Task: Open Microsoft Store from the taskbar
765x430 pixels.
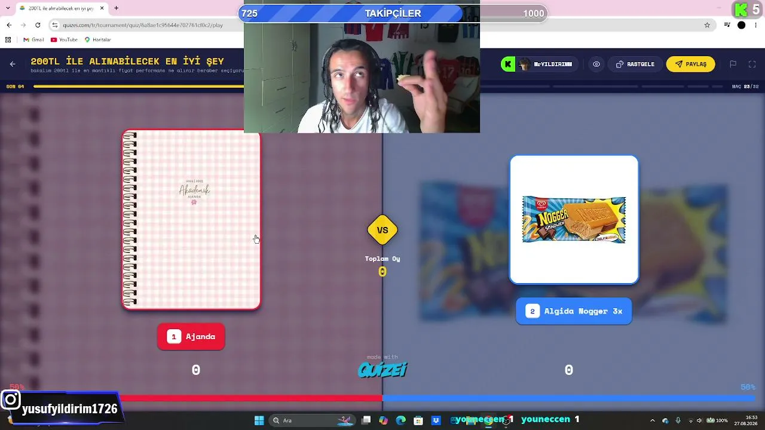Action: pos(418,420)
